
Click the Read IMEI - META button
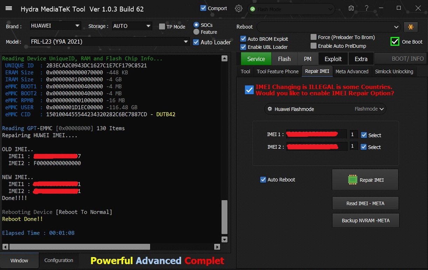pos(365,203)
